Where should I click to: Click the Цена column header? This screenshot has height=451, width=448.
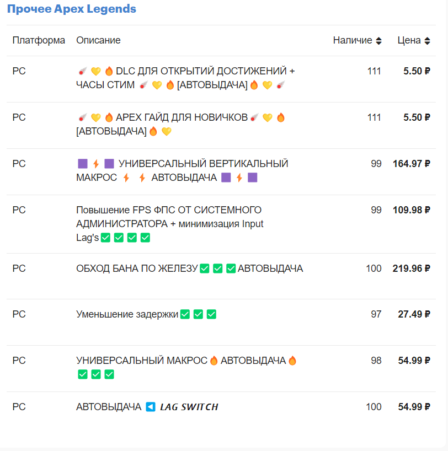point(409,40)
